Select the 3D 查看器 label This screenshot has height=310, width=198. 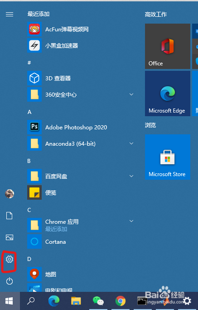pyautogui.click(x=58, y=78)
